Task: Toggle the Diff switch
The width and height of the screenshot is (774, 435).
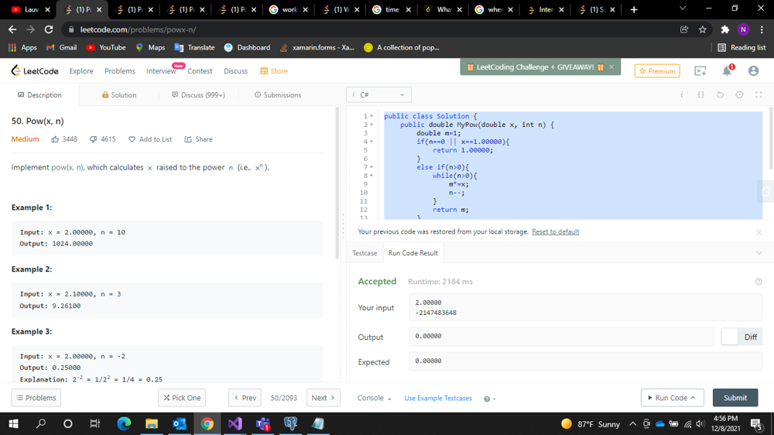Action: tap(730, 337)
